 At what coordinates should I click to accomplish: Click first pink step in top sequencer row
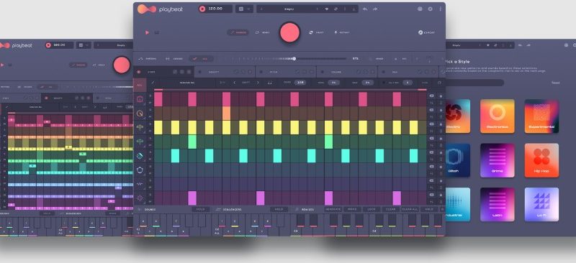click(x=158, y=99)
